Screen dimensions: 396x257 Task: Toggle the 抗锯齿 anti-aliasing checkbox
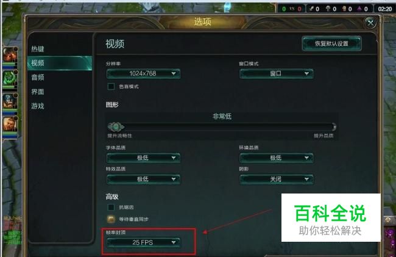point(111,208)
